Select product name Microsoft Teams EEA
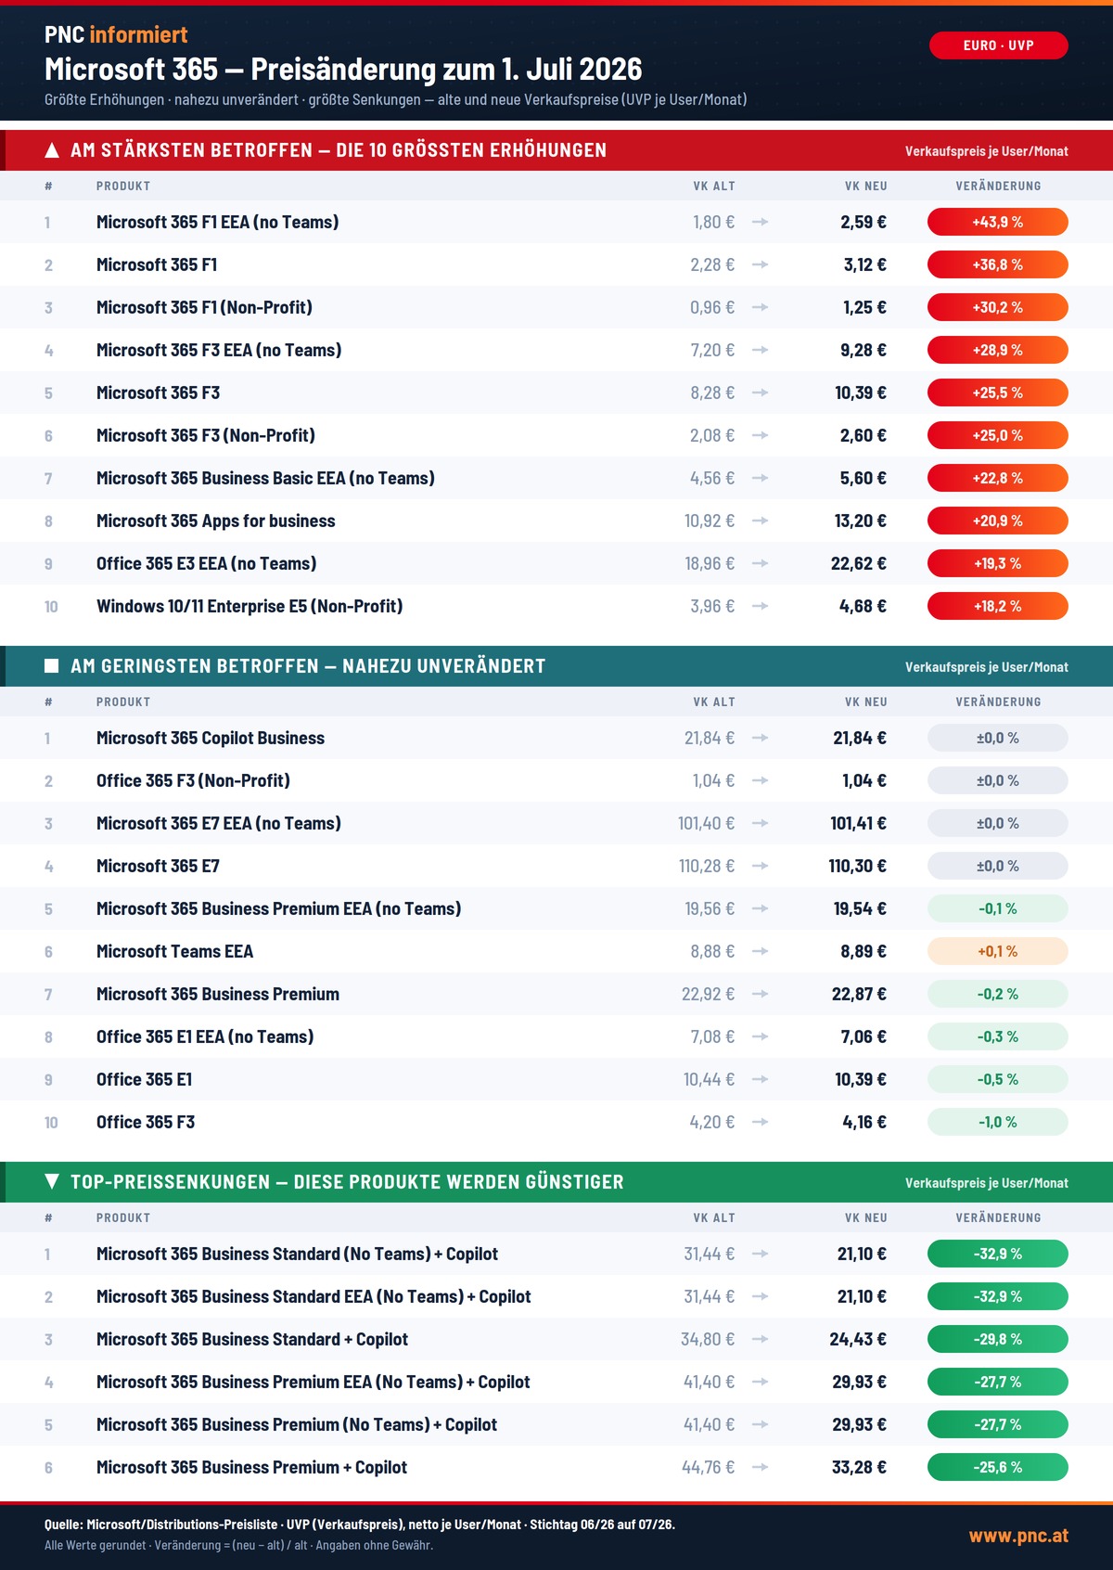Image resolution: width=1113 pixels, height=1570 pixels. pos(174,951)
